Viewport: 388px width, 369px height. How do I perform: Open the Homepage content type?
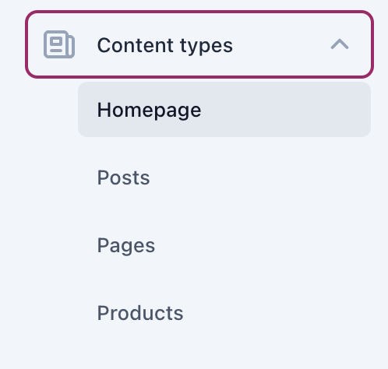coord(224,110)
